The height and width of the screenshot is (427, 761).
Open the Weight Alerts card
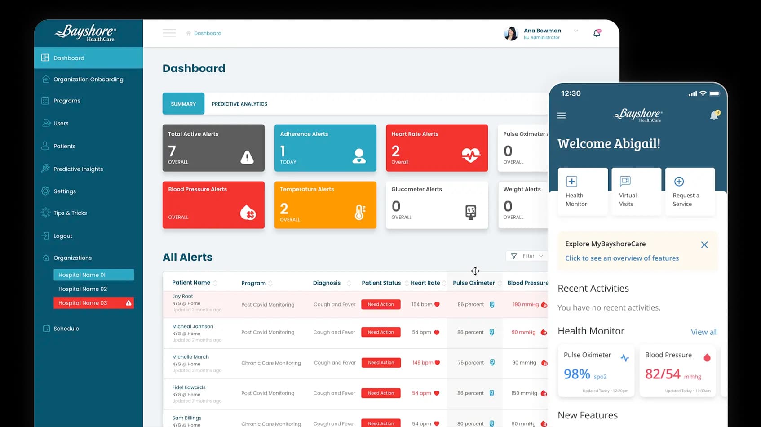[523, 205]
